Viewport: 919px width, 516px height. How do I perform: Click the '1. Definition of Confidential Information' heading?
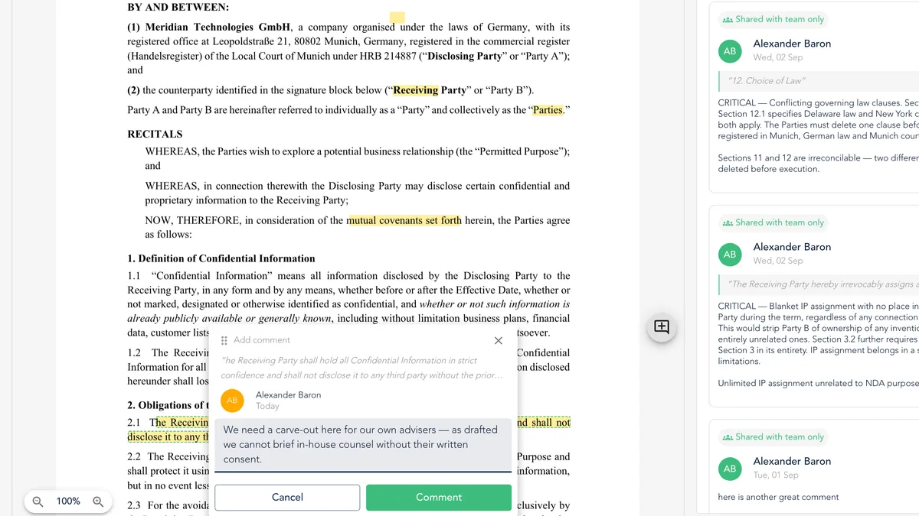tap(221, 258)
